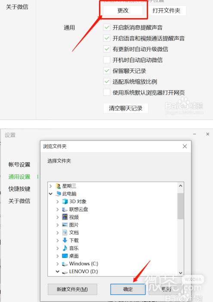
Task: Switch to 帐号设置 tab
Action: tap(19, 164)
